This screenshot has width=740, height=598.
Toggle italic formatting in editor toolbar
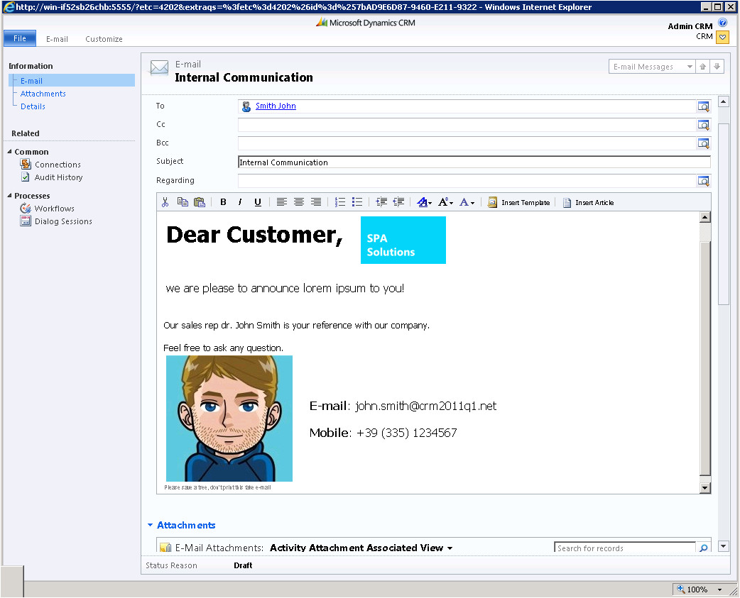(x=240, y=202)
